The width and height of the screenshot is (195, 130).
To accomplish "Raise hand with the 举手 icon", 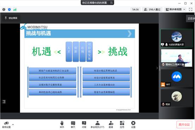I will 62,124.
